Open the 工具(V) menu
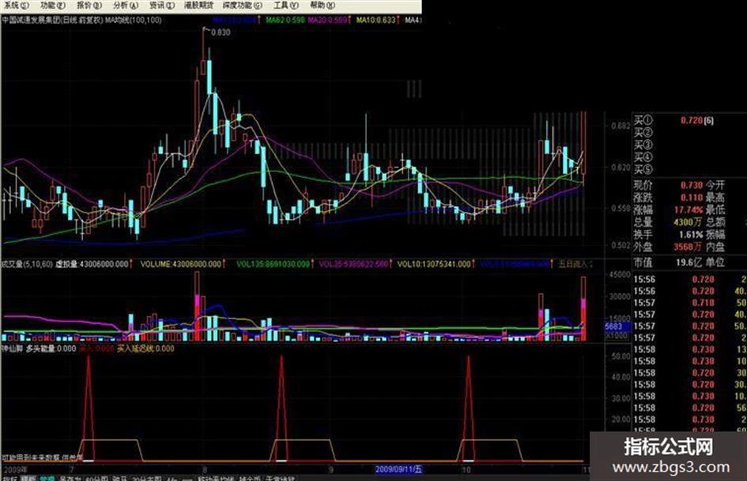This screenshot has height=481, width=747. click(x=285, y=6)
